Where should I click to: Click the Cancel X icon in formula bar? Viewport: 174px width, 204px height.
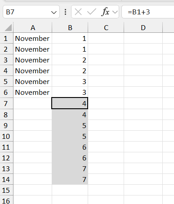[78, 12]
